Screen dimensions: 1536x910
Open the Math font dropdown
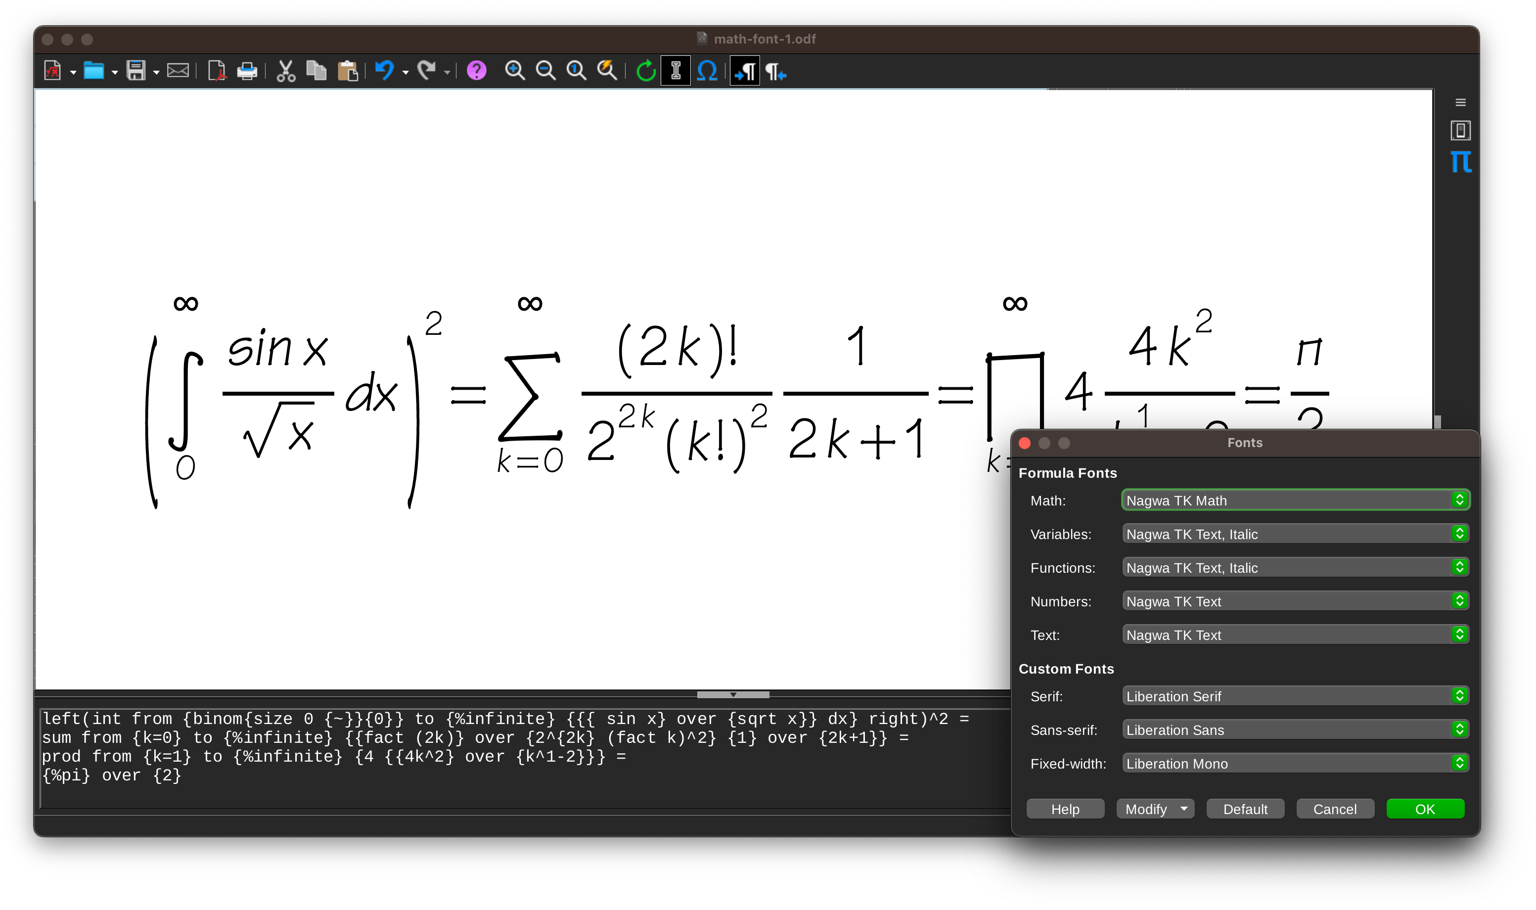coord(1459,500)
